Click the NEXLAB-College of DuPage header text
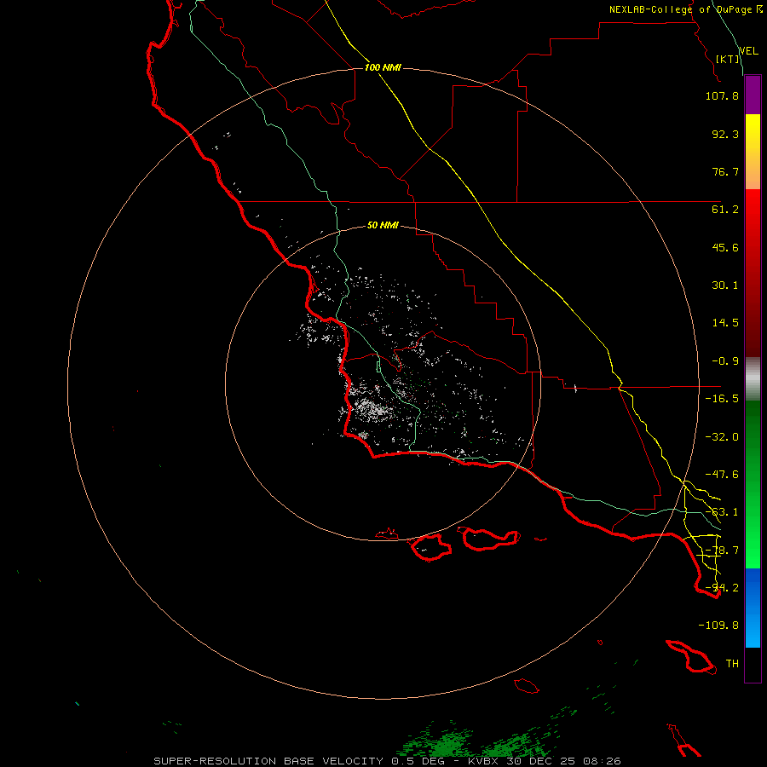Screen dimensions: 767x767 coord(685,9)
